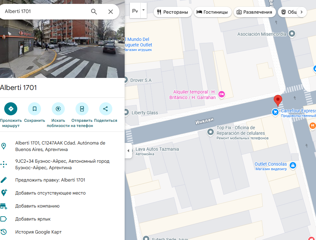This screenshot has height=240, width=316.
Task: Open Mundo Del Juguete Outlet label
Action: 138,44
